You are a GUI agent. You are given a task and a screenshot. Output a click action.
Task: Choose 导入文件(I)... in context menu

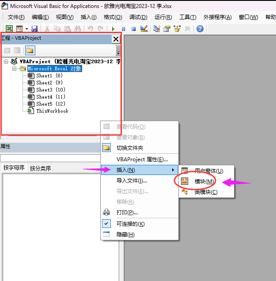(x=140, y=180)
